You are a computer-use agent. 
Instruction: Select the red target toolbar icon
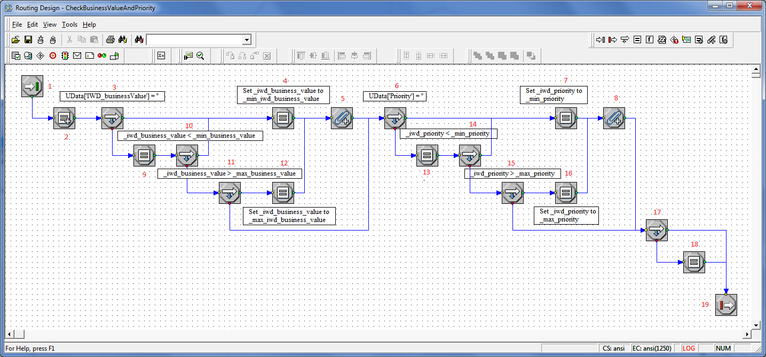pyautogui.click(x=53, y=55)
